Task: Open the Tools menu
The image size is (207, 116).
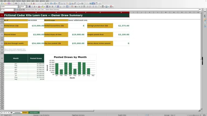Action: [37, 1]
